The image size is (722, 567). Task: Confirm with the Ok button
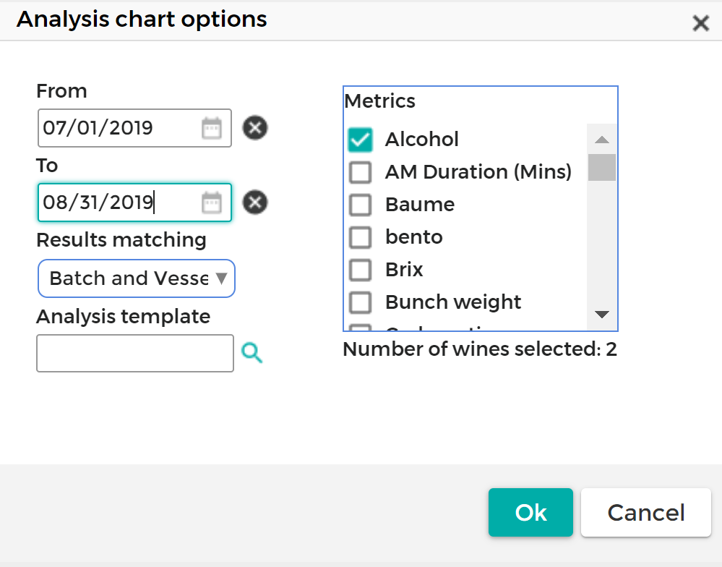[x=530, y=512]
